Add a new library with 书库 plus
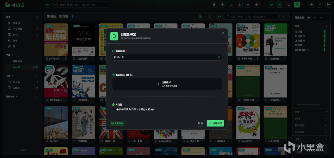This screenshot has height=158, width=334. tap(13, 55)
